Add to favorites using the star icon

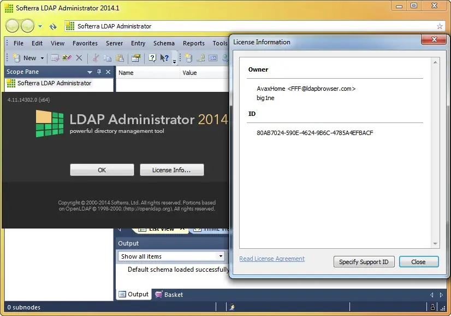440,26
